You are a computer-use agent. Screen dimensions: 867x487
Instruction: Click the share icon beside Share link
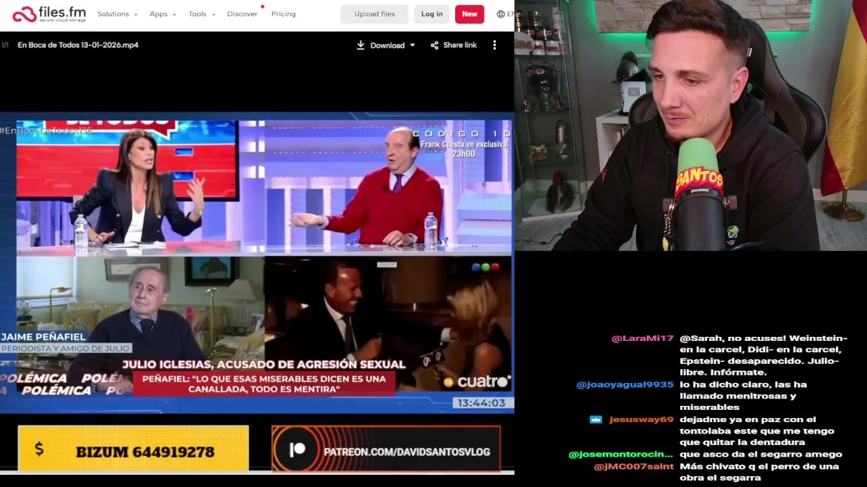[x=434, y=45]
